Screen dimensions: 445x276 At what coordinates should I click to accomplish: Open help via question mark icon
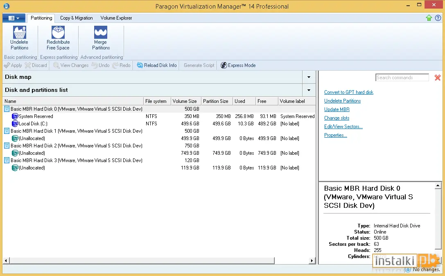[x=438, y=18]
